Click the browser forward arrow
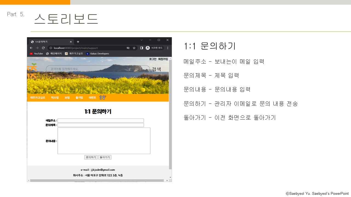 [37, 48]
